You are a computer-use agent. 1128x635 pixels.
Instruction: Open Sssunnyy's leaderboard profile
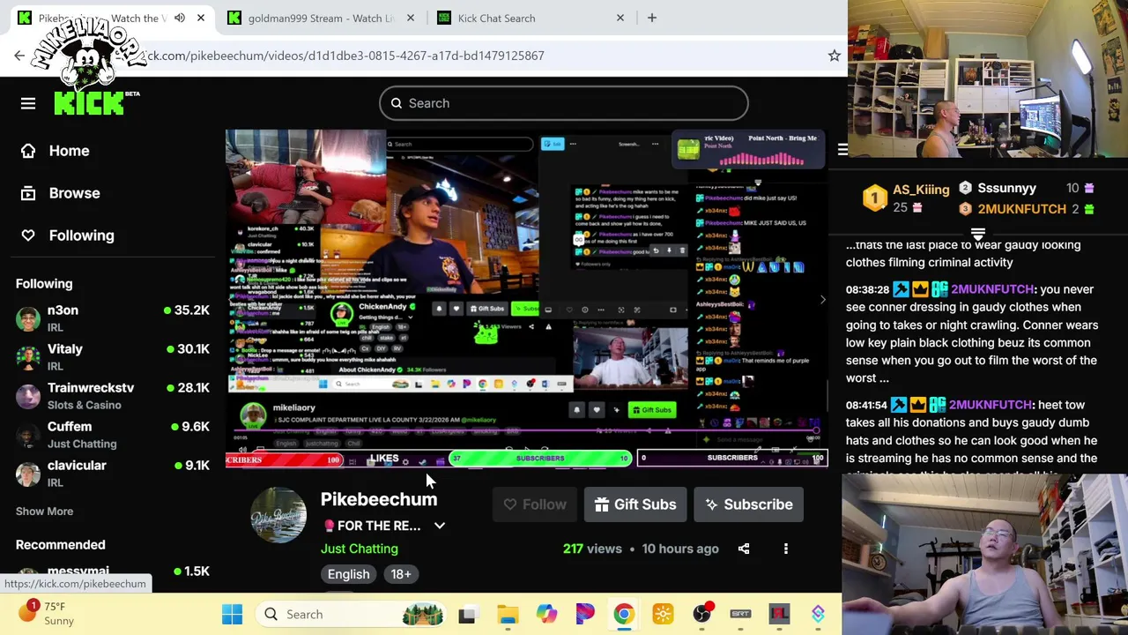click(1006, 188)
